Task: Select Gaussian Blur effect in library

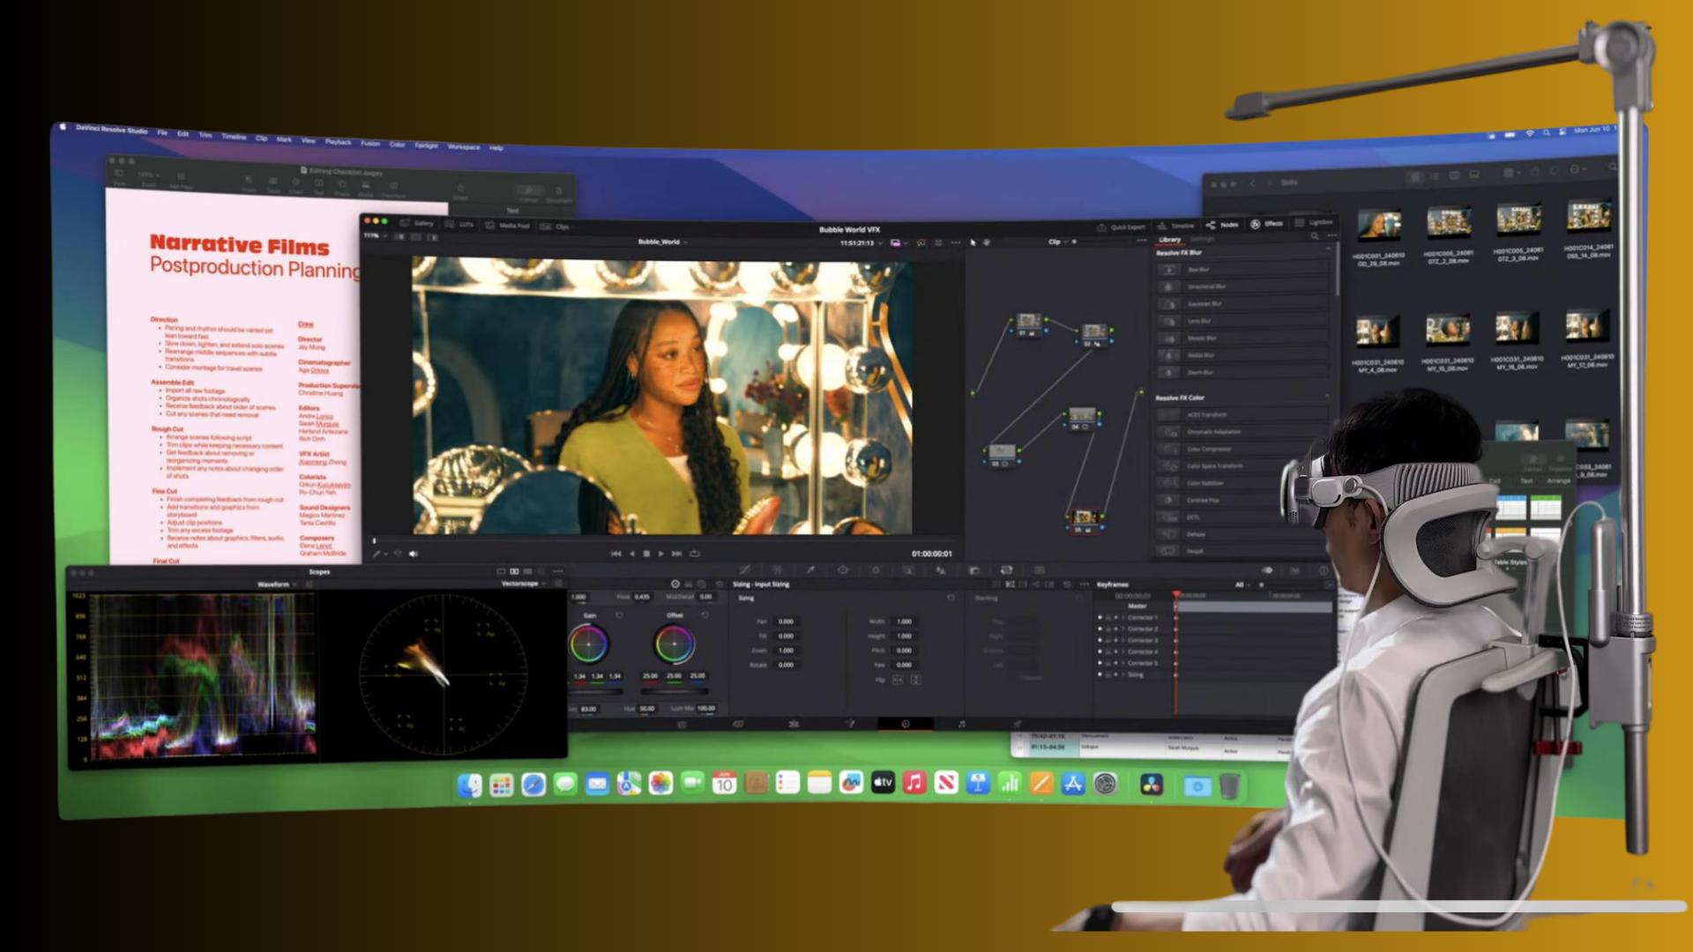Action: 1204,304
